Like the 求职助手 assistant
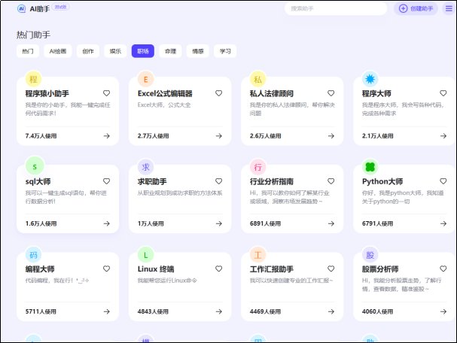Image resolution: width=457 pixels, height=343 pixels. pos(219,181)
